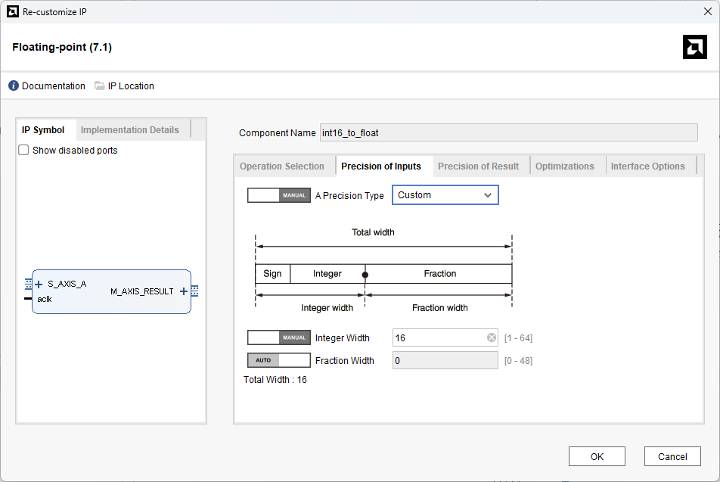Click the application icon in title bar

tap(13, 11)
